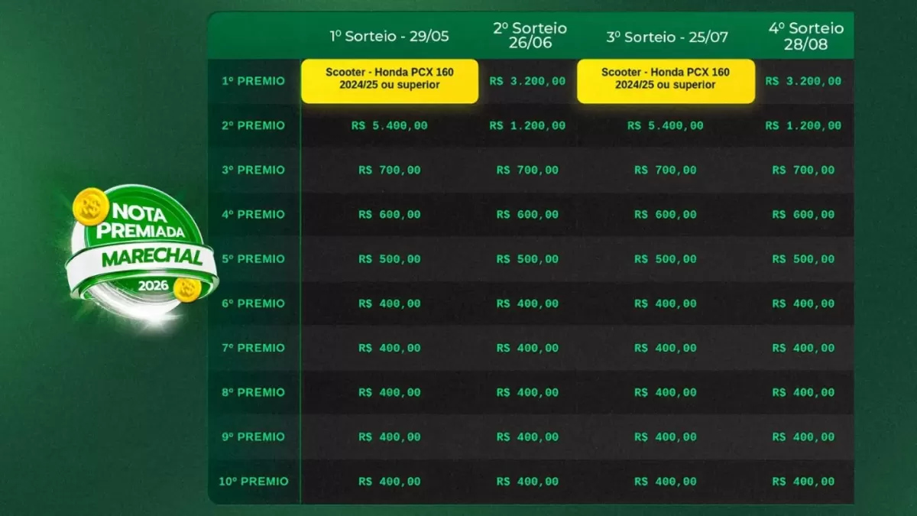917x516 pixels.
Task: Click the gold coin beside 2026
Action: pyautogui.click(x=187, y=289)
